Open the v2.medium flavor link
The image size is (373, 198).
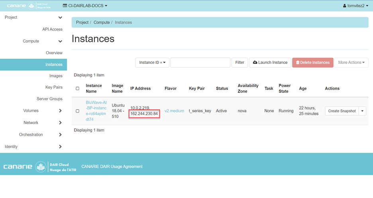click(x=174, y=111)
